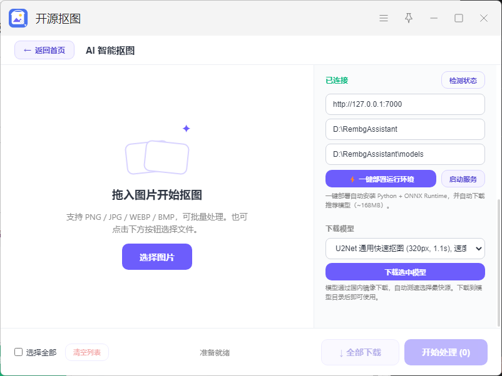Click the 选择图片 button
This screenshot has width=502, height=376.
[157, 257]
